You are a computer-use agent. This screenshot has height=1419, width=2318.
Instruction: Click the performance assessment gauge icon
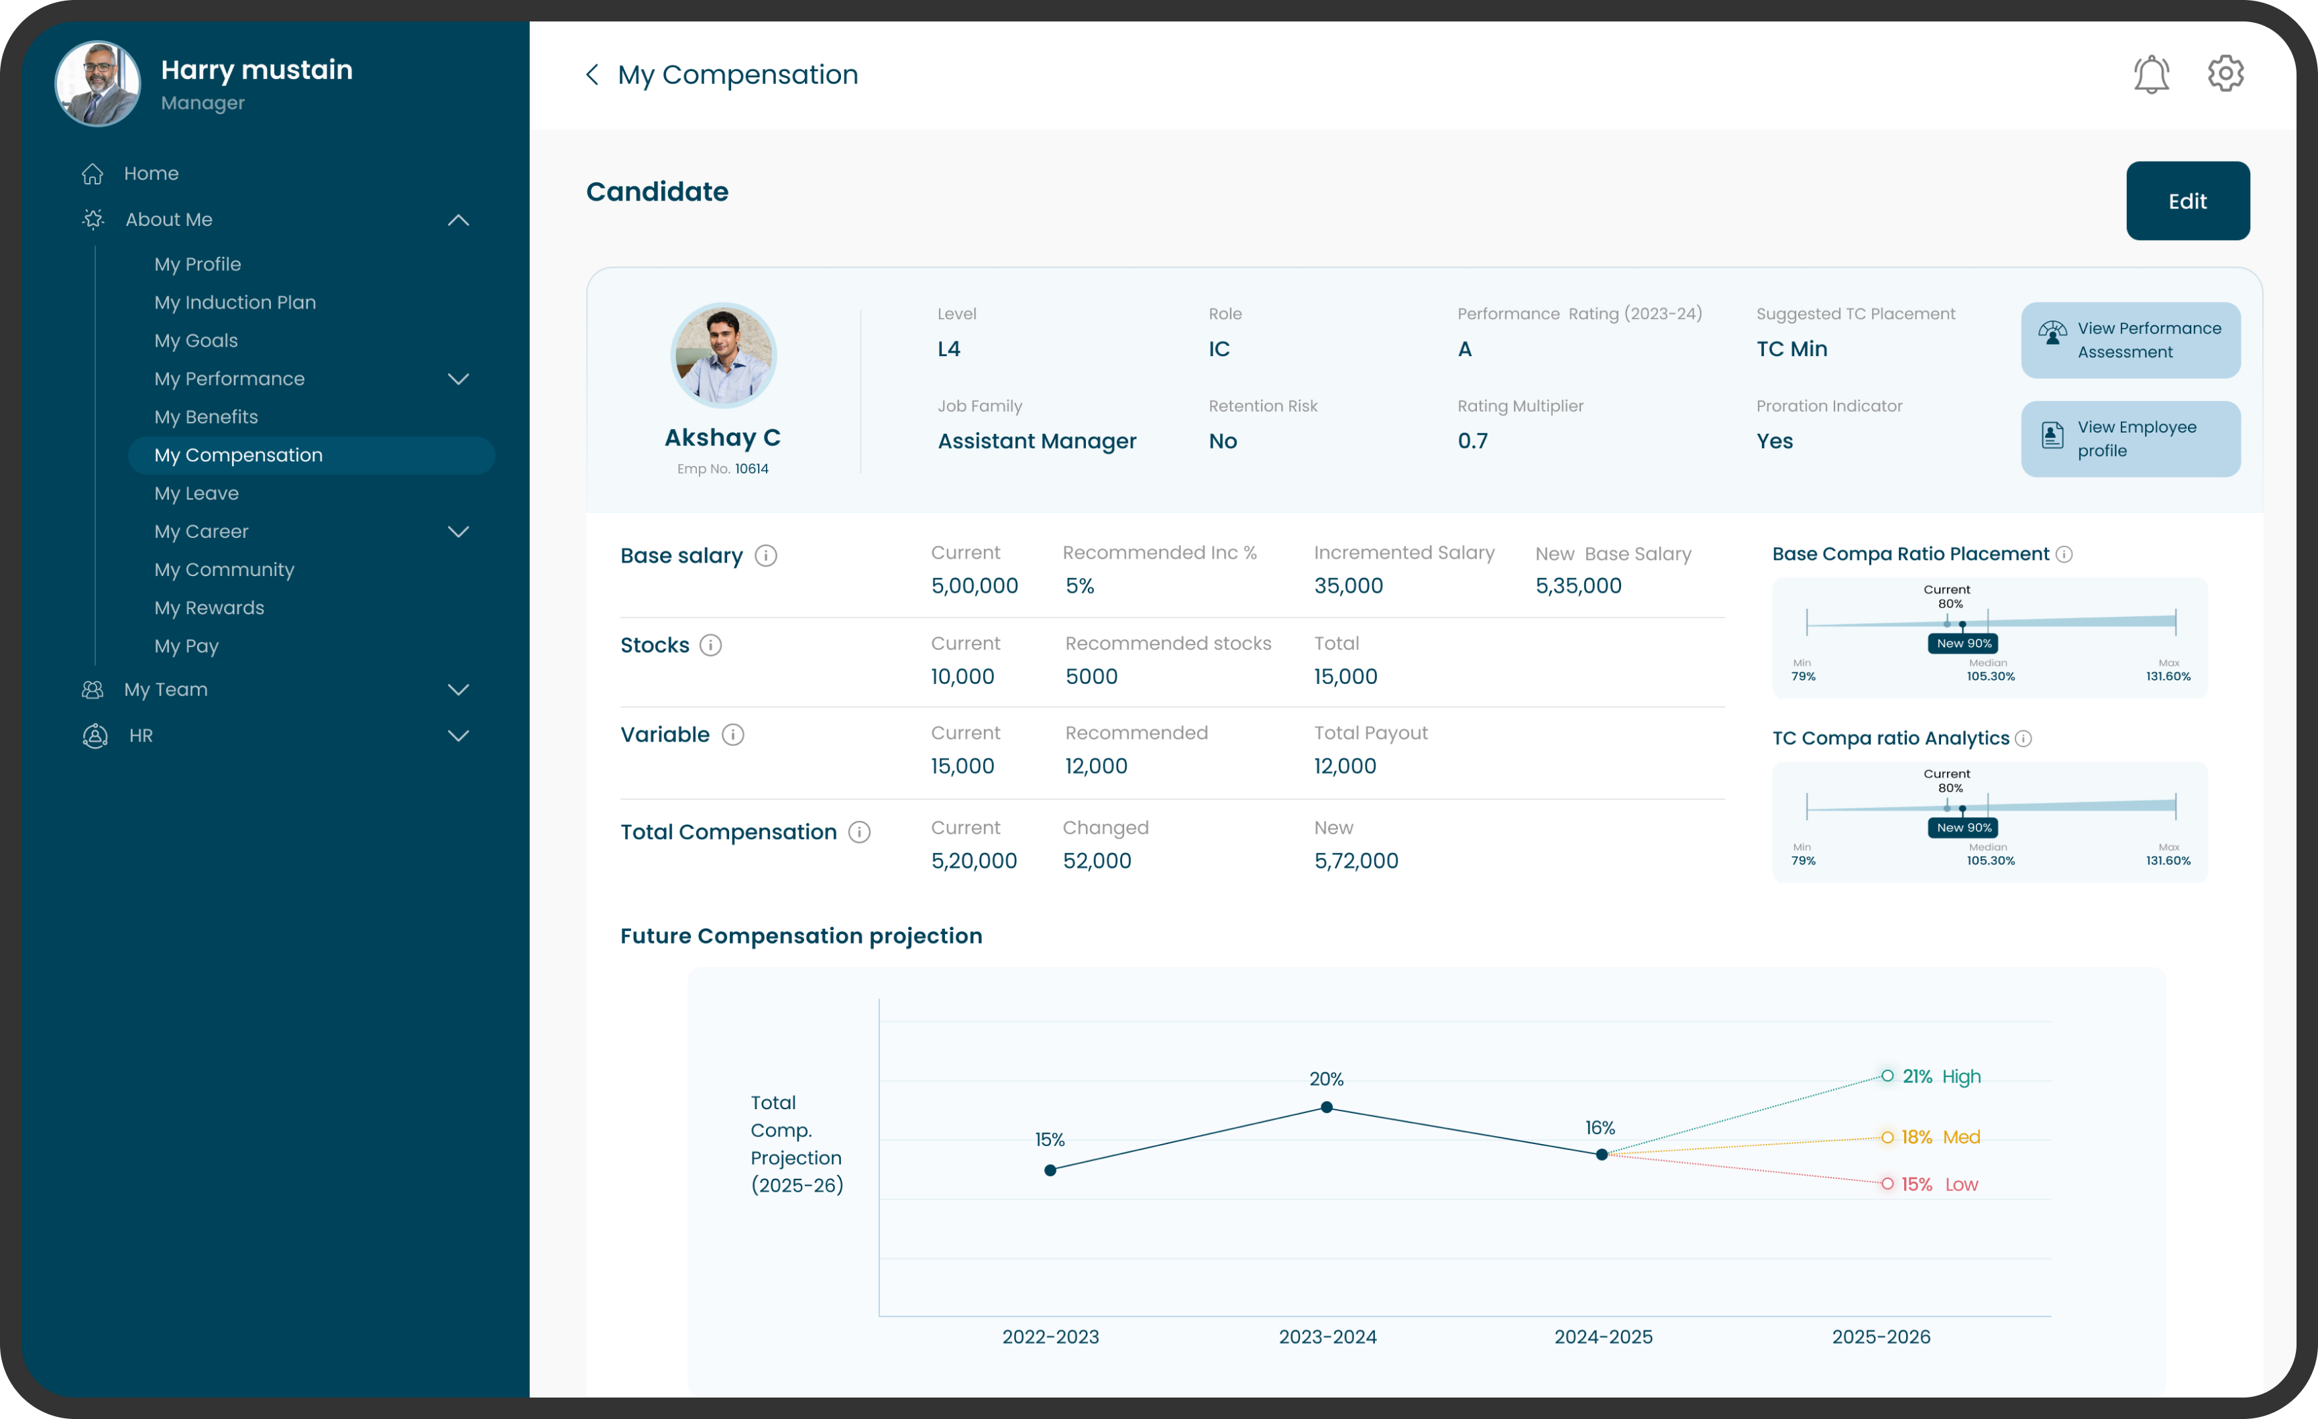pyautogui.click(x=2052, y=332)
